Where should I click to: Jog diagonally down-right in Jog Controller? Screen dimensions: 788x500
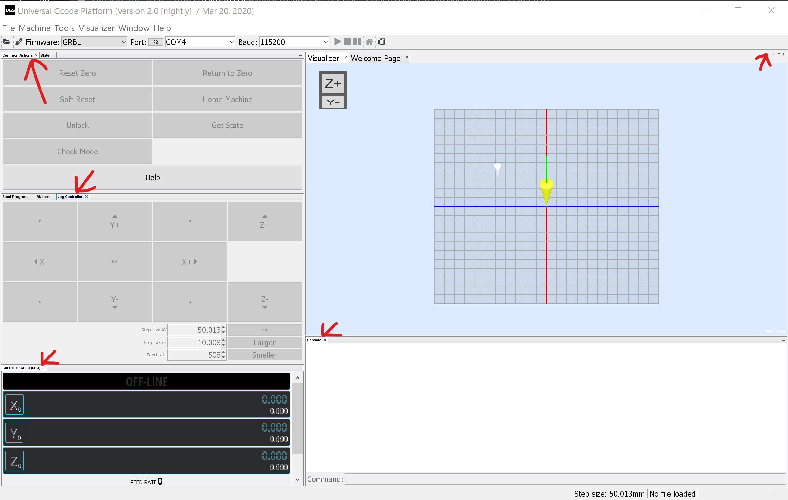(x=190, y=302)
